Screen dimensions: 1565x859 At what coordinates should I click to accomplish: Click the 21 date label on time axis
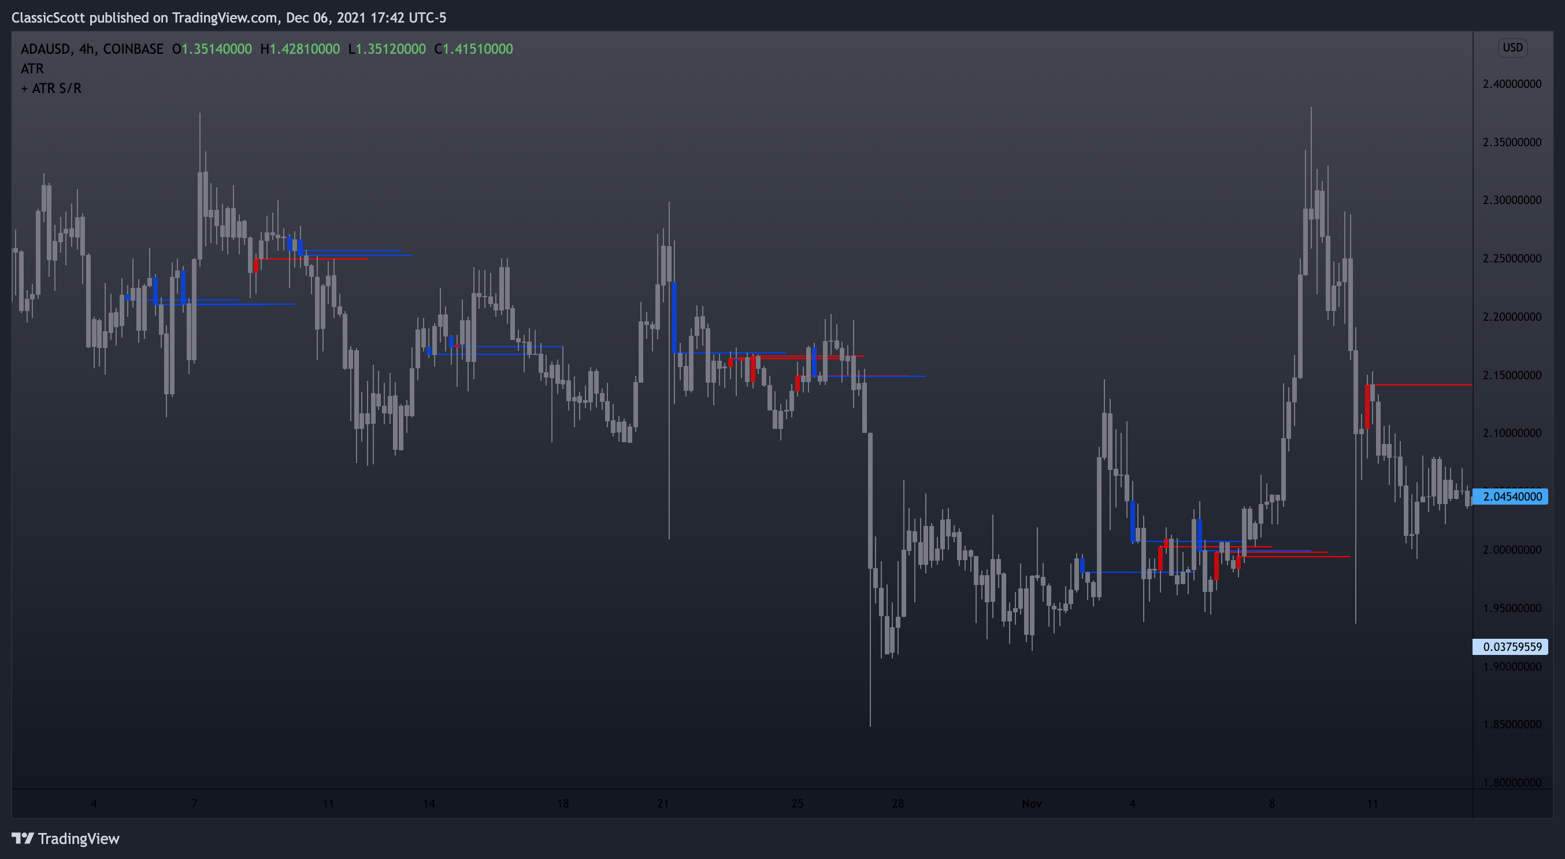pyautogui.click(x=663, y=804)
